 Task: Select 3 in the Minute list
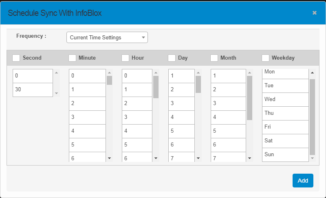click(87, 117)
